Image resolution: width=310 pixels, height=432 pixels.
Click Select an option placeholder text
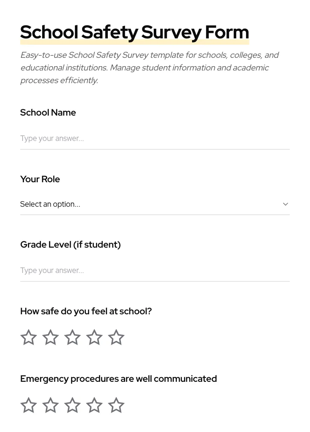tap(50, 204)
